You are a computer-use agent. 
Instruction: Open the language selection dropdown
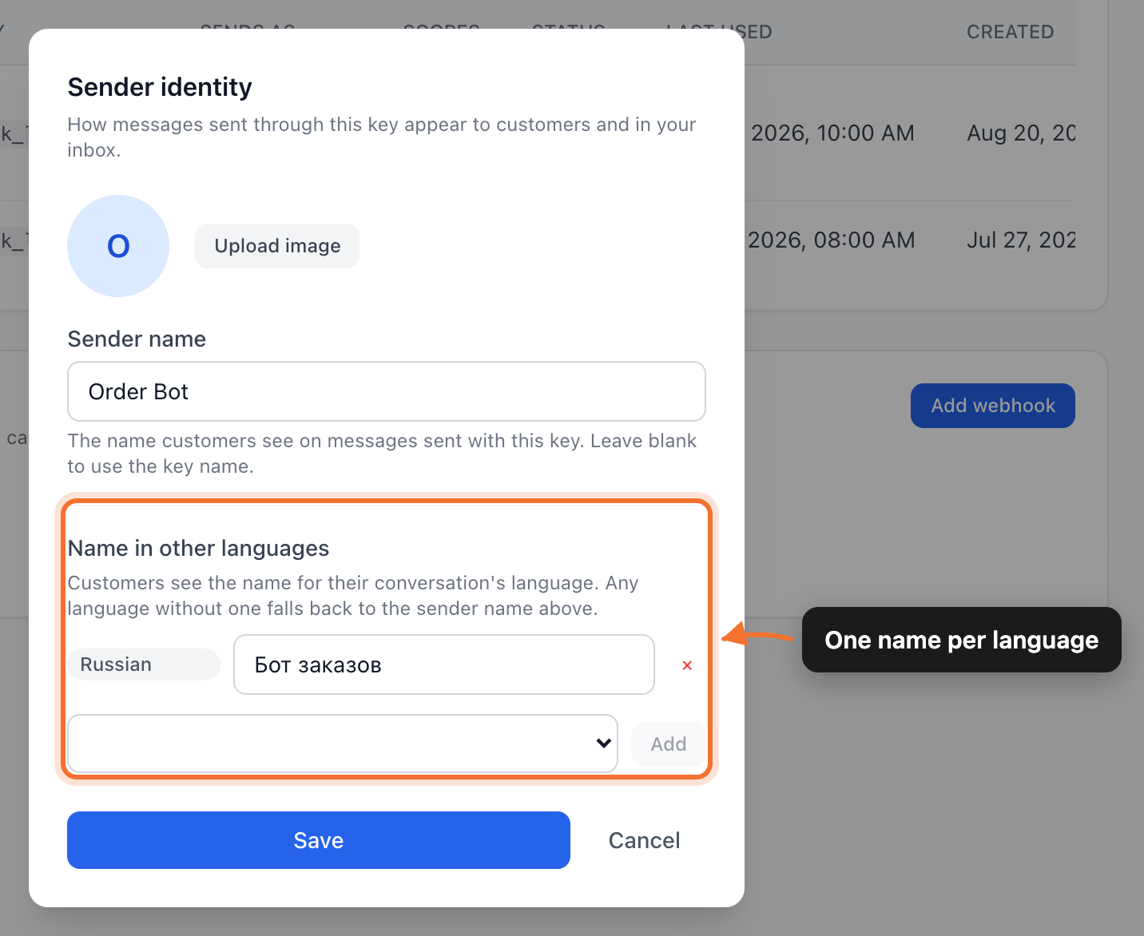(x=343, y=744)
